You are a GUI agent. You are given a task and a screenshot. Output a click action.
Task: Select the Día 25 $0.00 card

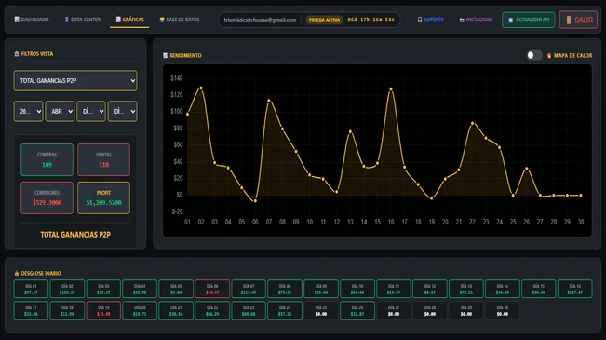tap(321, 310)
